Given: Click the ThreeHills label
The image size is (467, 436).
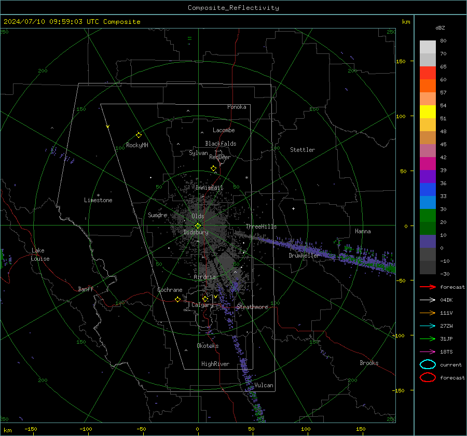Looking at the screenshot, I should point(261,227).
